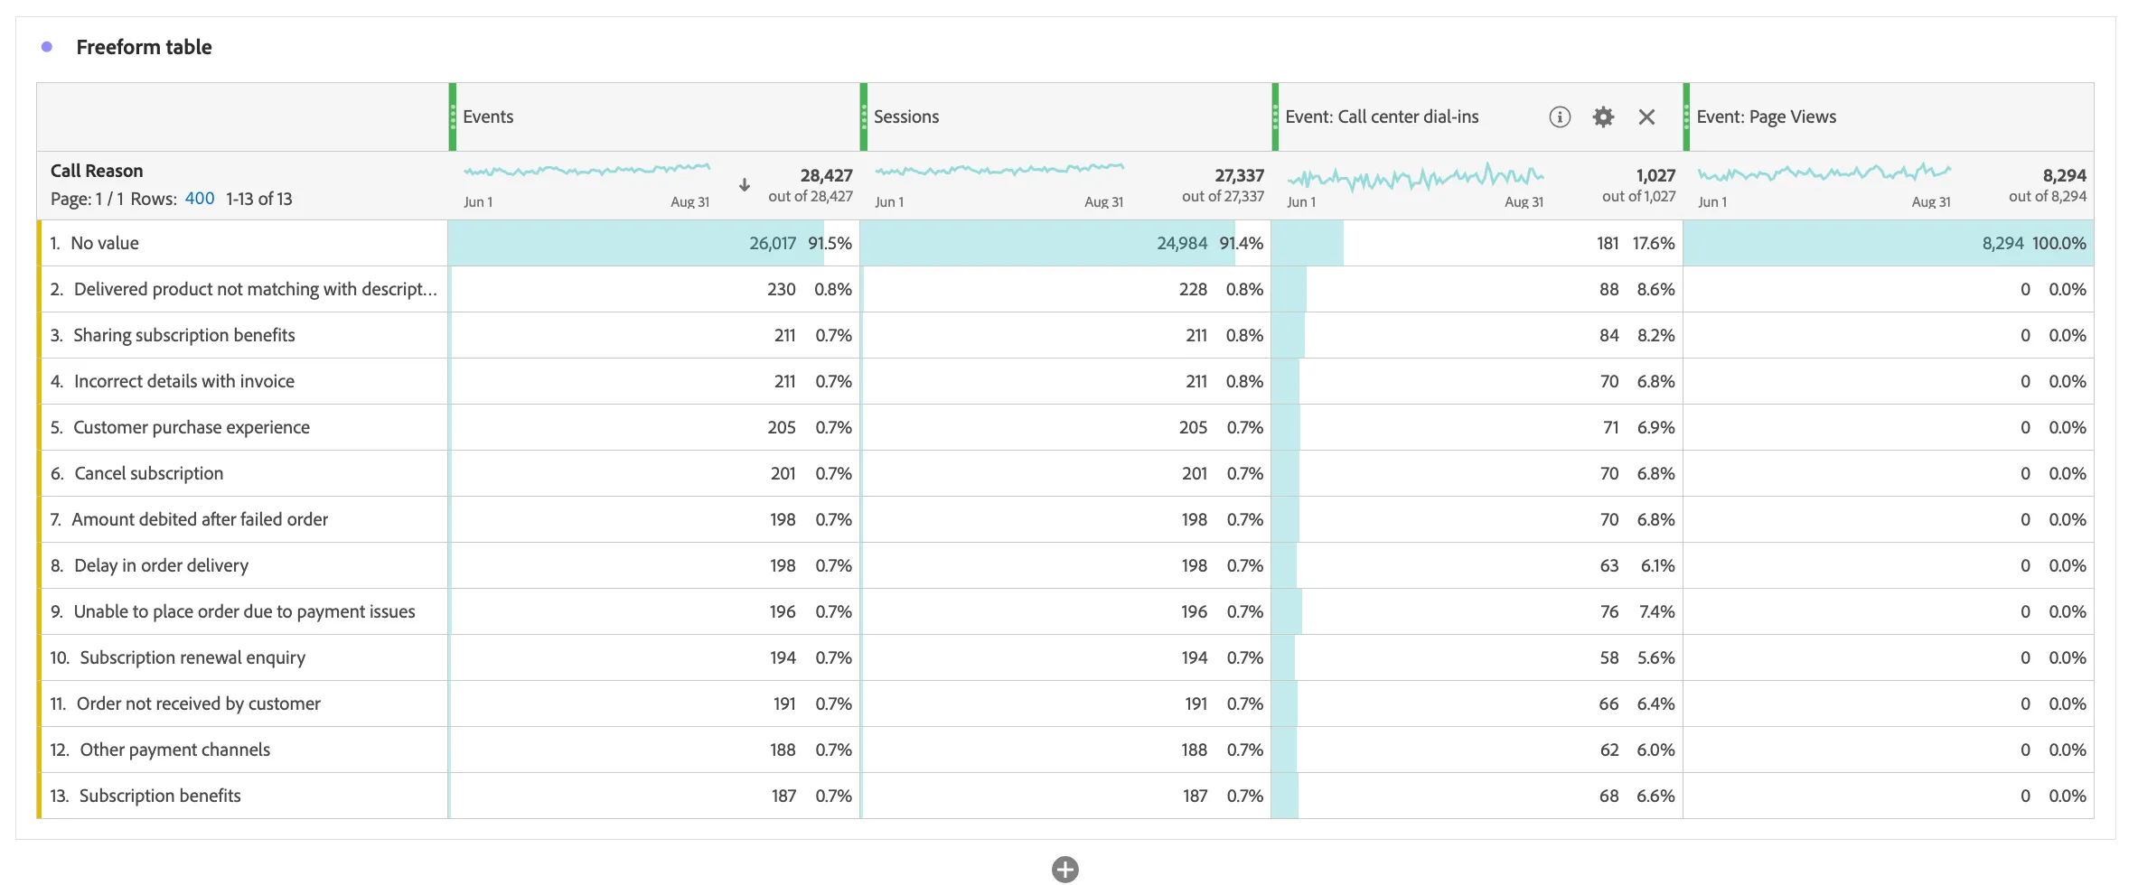
Task: Select Order not received by customer row
Action: (242, 703)
